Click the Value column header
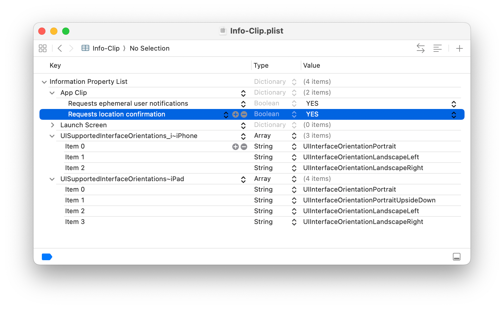 pyautogui.click(x=311, y=65)
